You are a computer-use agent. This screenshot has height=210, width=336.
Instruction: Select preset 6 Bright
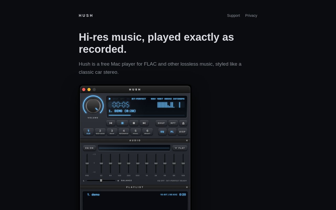coord(148,132)
